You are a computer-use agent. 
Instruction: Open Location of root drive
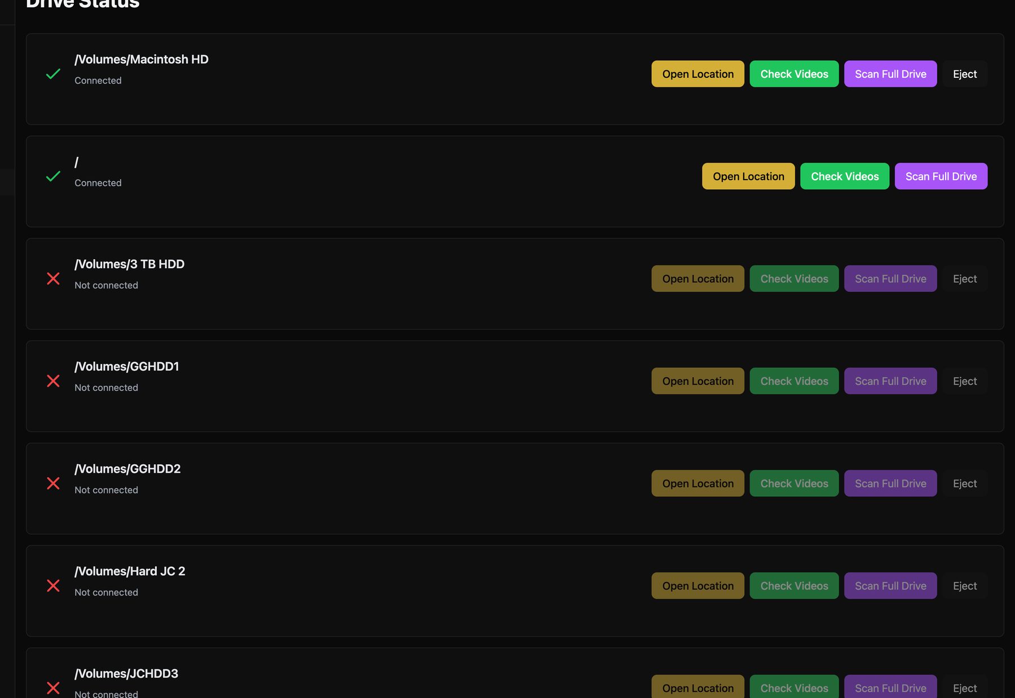pyautogui.click(x=748, y=176)
